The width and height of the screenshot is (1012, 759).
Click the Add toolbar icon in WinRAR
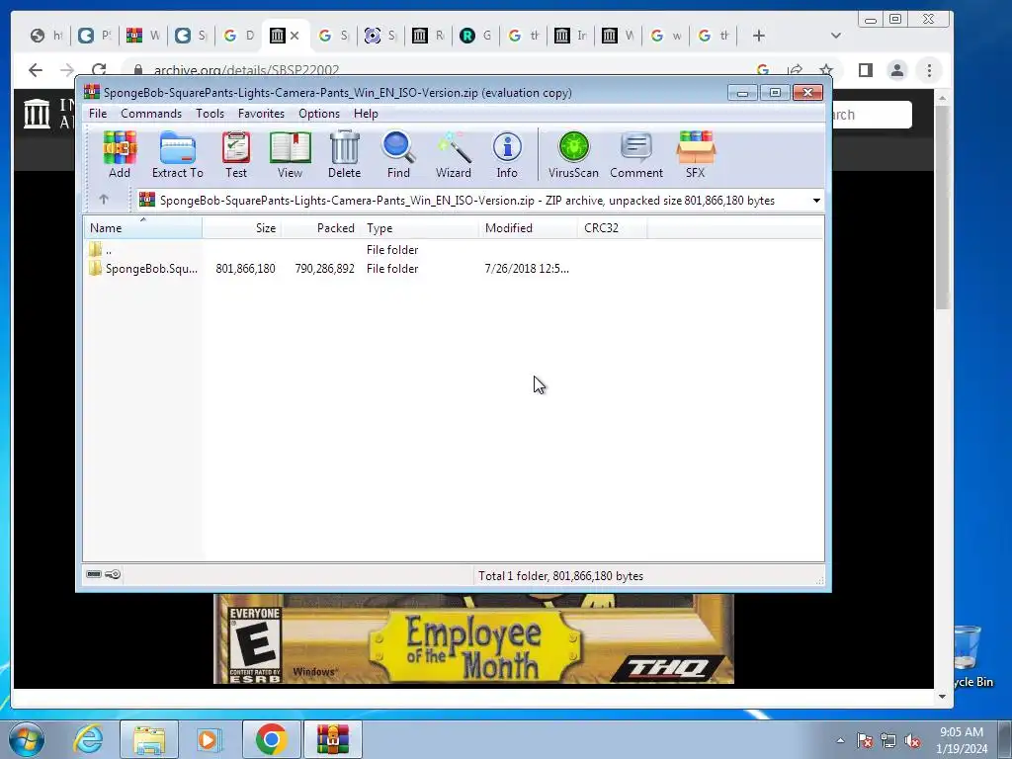click(120, 154)
